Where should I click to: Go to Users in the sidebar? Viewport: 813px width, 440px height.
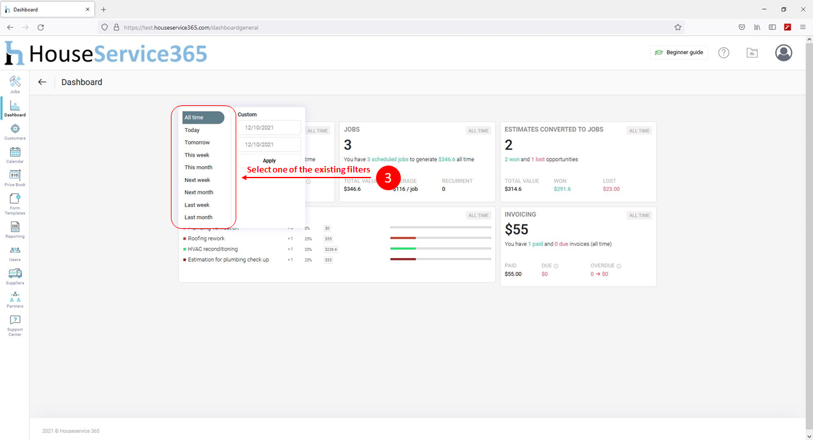pos(15,253)
